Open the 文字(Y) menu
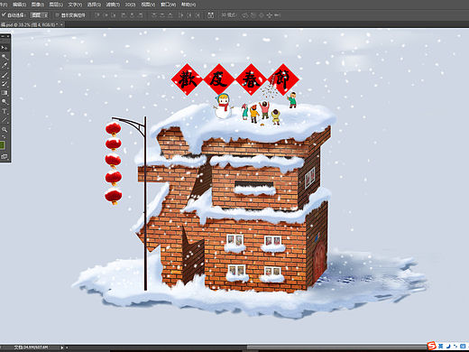This screenshot has width=469, height=352. click(75, 5)
